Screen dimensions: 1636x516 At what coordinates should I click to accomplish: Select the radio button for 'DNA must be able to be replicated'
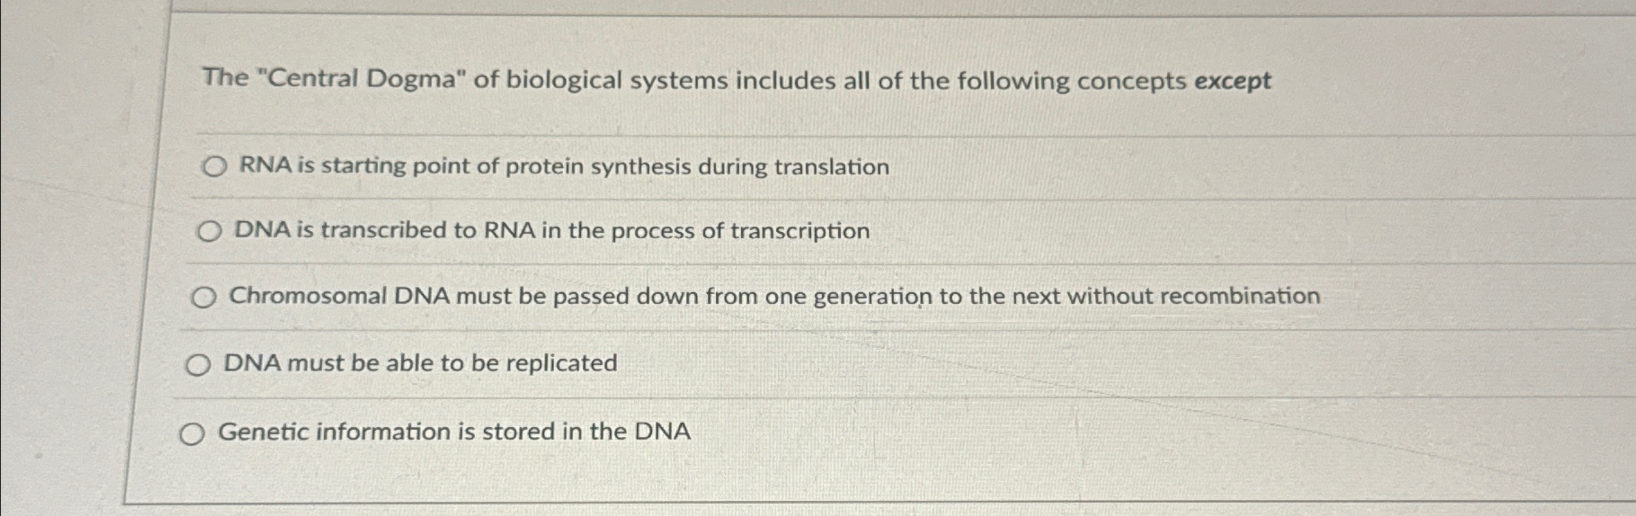pyautogui.click(x=199, y=364)
